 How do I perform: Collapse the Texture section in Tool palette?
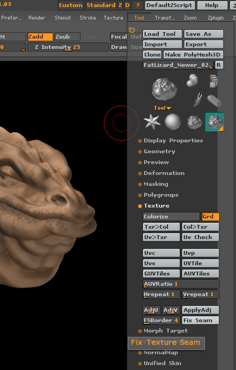157,206
